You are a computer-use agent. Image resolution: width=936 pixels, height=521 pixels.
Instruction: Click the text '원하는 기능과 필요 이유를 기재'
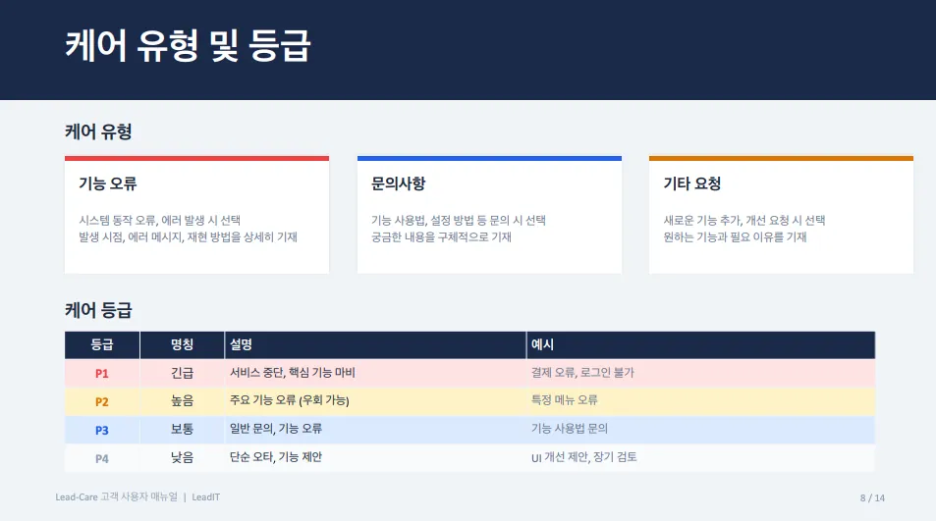click(735, 236)
